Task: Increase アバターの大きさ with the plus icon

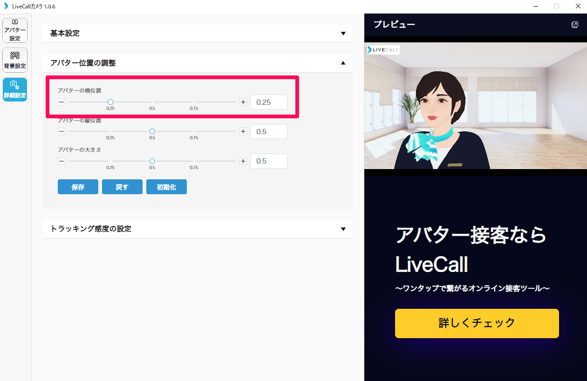Action: pyautogui.click(x=243, y=161)
